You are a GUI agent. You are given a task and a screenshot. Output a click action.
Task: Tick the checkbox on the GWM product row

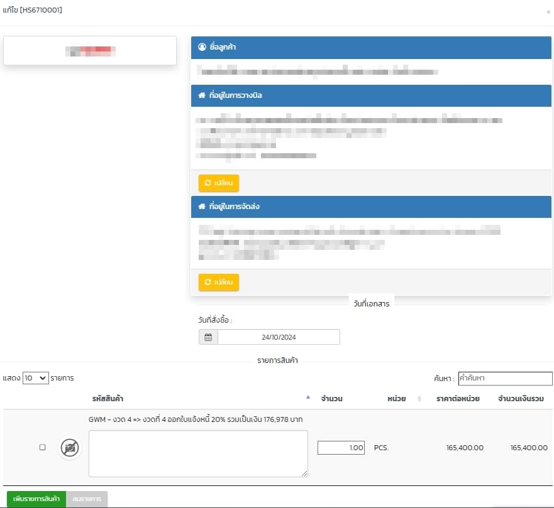coord(42,447)
